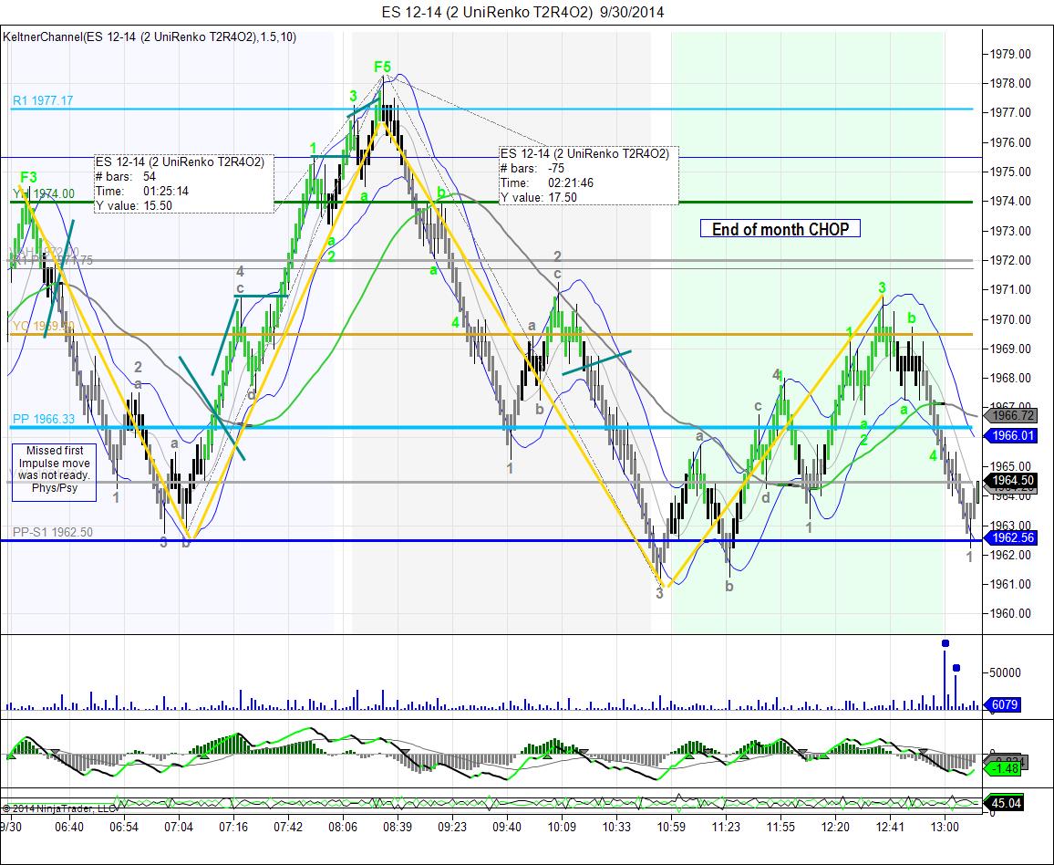The width and height of the screenshot is (1054, 865).
Task: Click the R1 1977.17 pivot label
Action: [x=43, y=100]
